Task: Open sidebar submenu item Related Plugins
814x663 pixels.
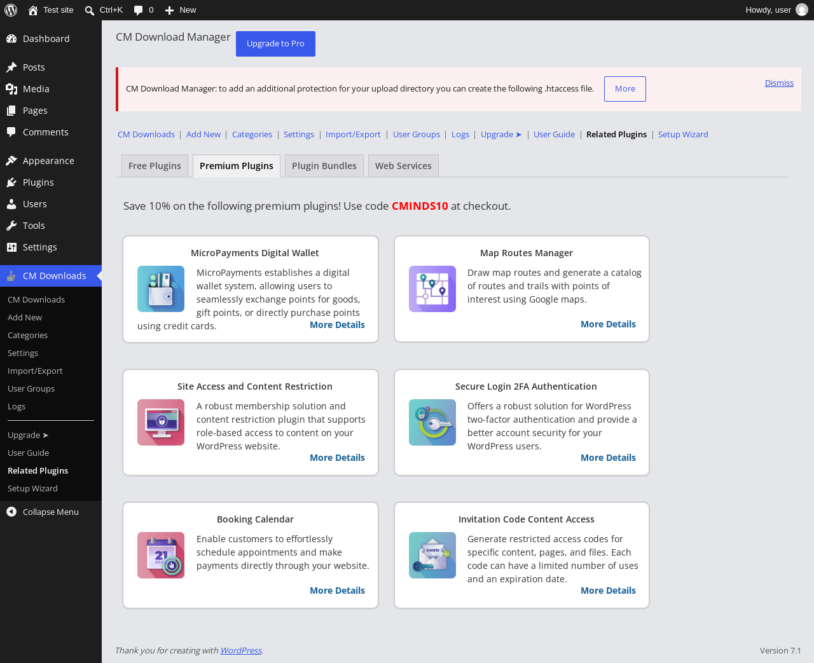Action: click(51, 470)
